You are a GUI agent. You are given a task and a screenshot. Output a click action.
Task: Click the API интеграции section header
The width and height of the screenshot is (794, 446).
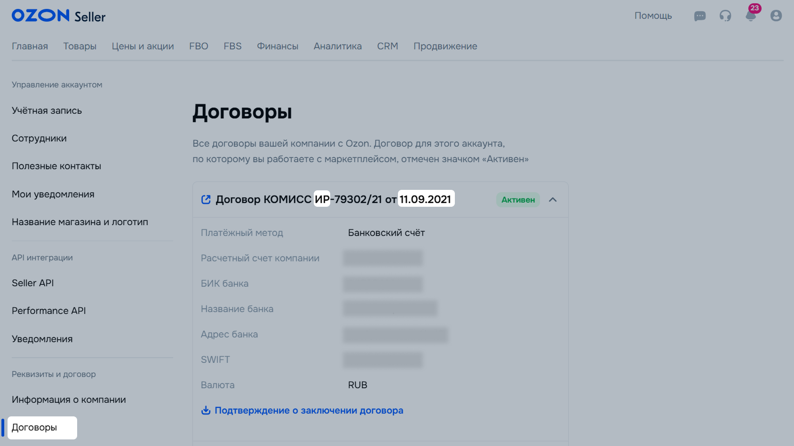pos(42,258)
